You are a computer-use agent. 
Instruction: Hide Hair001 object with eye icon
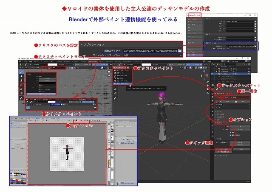pos(249,74)
